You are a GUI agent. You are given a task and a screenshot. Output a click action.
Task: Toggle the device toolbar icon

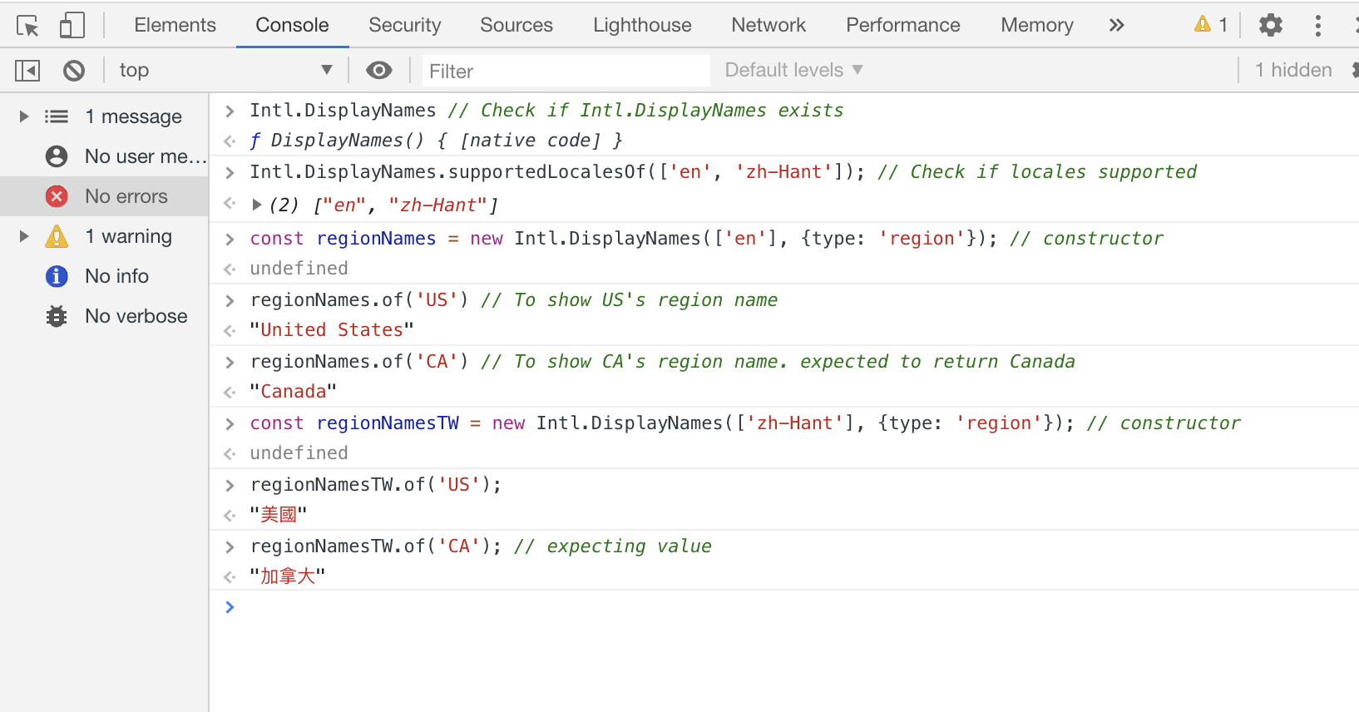coord(72,26)
